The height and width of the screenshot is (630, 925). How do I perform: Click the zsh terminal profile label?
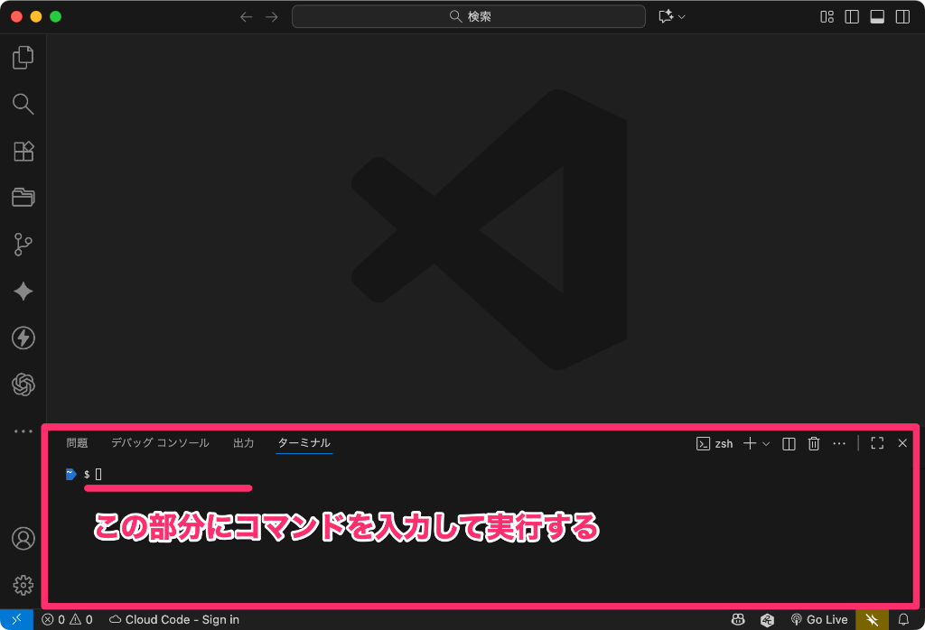(715, 444)
